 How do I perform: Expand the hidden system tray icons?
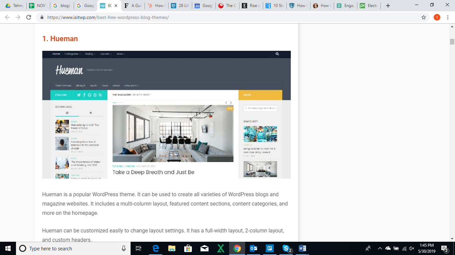pyautogui.click(x=379, y=248)
